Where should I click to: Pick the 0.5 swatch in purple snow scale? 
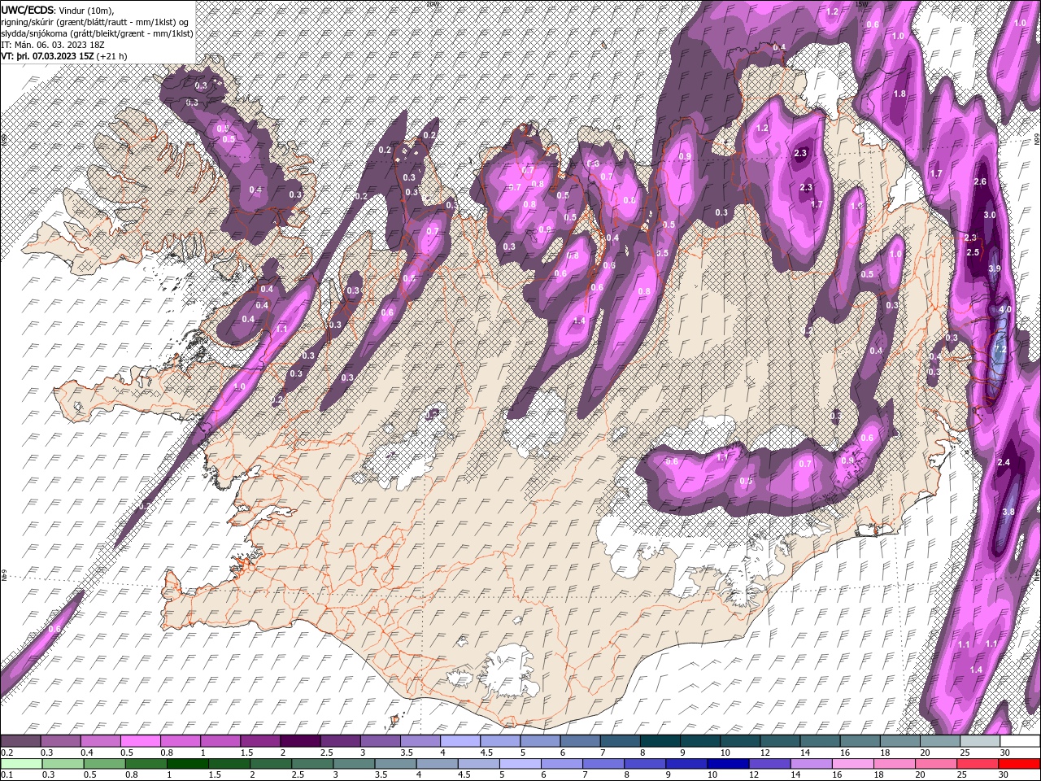tap(140, 741)
